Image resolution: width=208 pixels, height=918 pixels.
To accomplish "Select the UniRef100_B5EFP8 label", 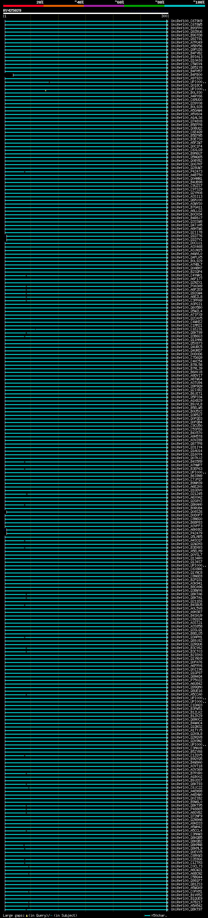I will [187, 125].
